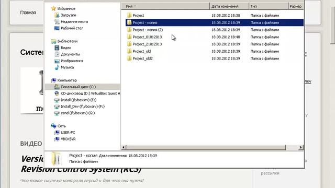Select Локальный диск (C:) in the tree
The image size is (335, 188).
78,87
